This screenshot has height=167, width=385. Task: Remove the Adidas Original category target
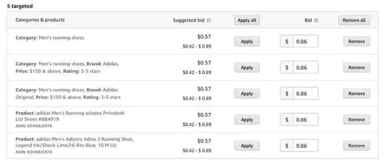pyautogui.click(x=357, y=93)
